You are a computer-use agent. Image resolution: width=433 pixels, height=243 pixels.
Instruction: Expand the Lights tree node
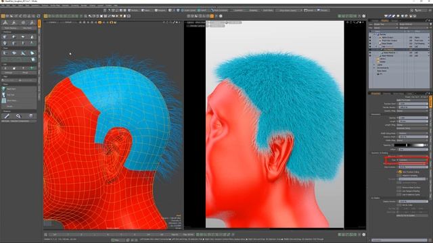tap(374, 65)
